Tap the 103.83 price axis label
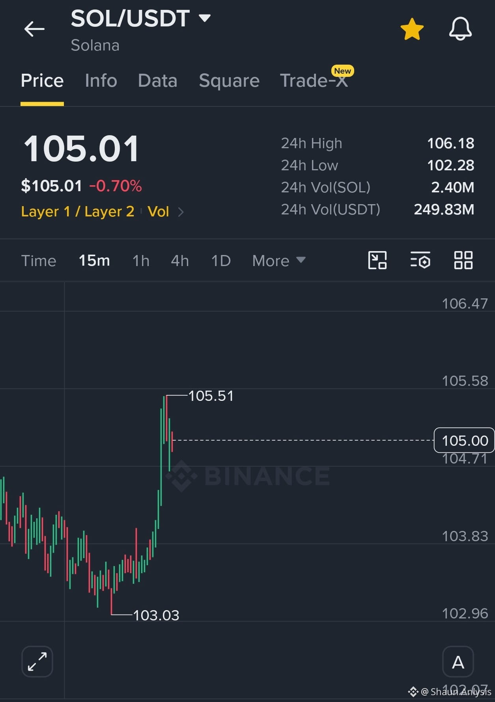The image size is (495, 702). (x=465, y=536)
